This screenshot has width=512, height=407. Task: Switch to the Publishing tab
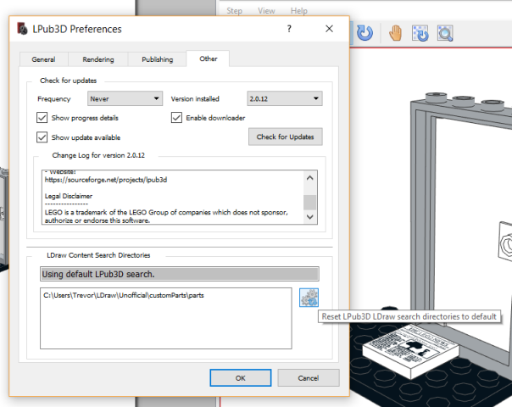[x=157, y=59]
